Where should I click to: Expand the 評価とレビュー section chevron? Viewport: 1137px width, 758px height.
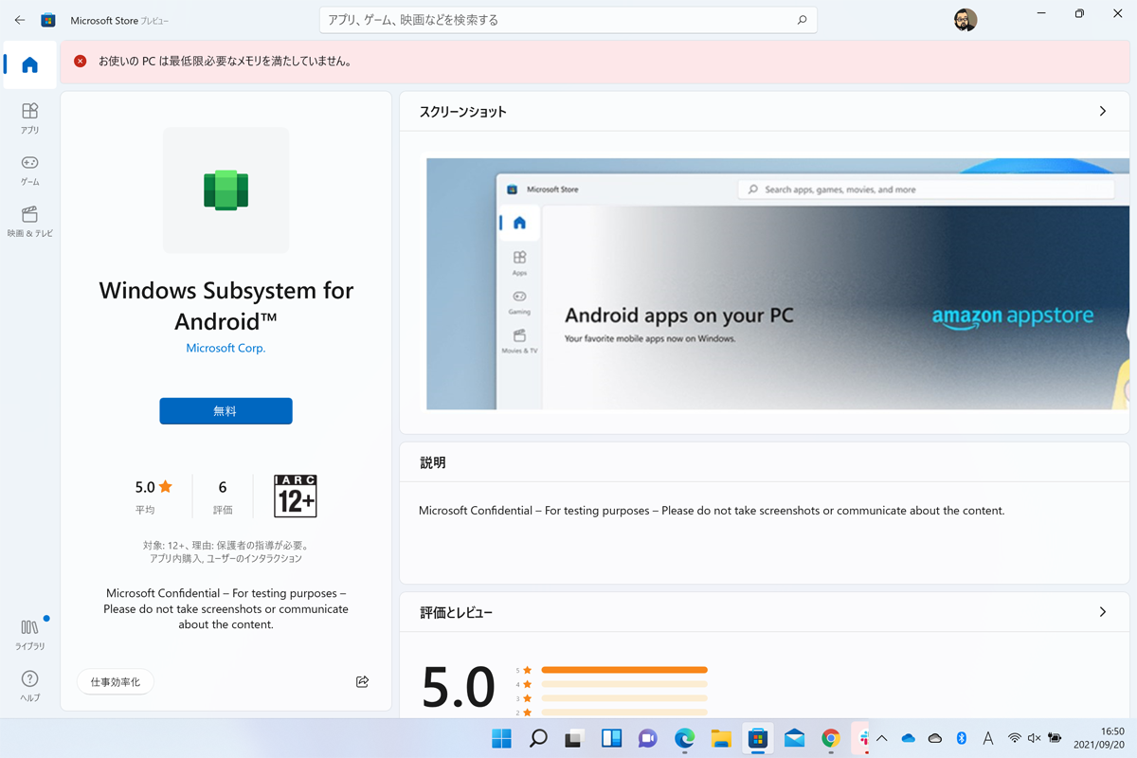1103,612
